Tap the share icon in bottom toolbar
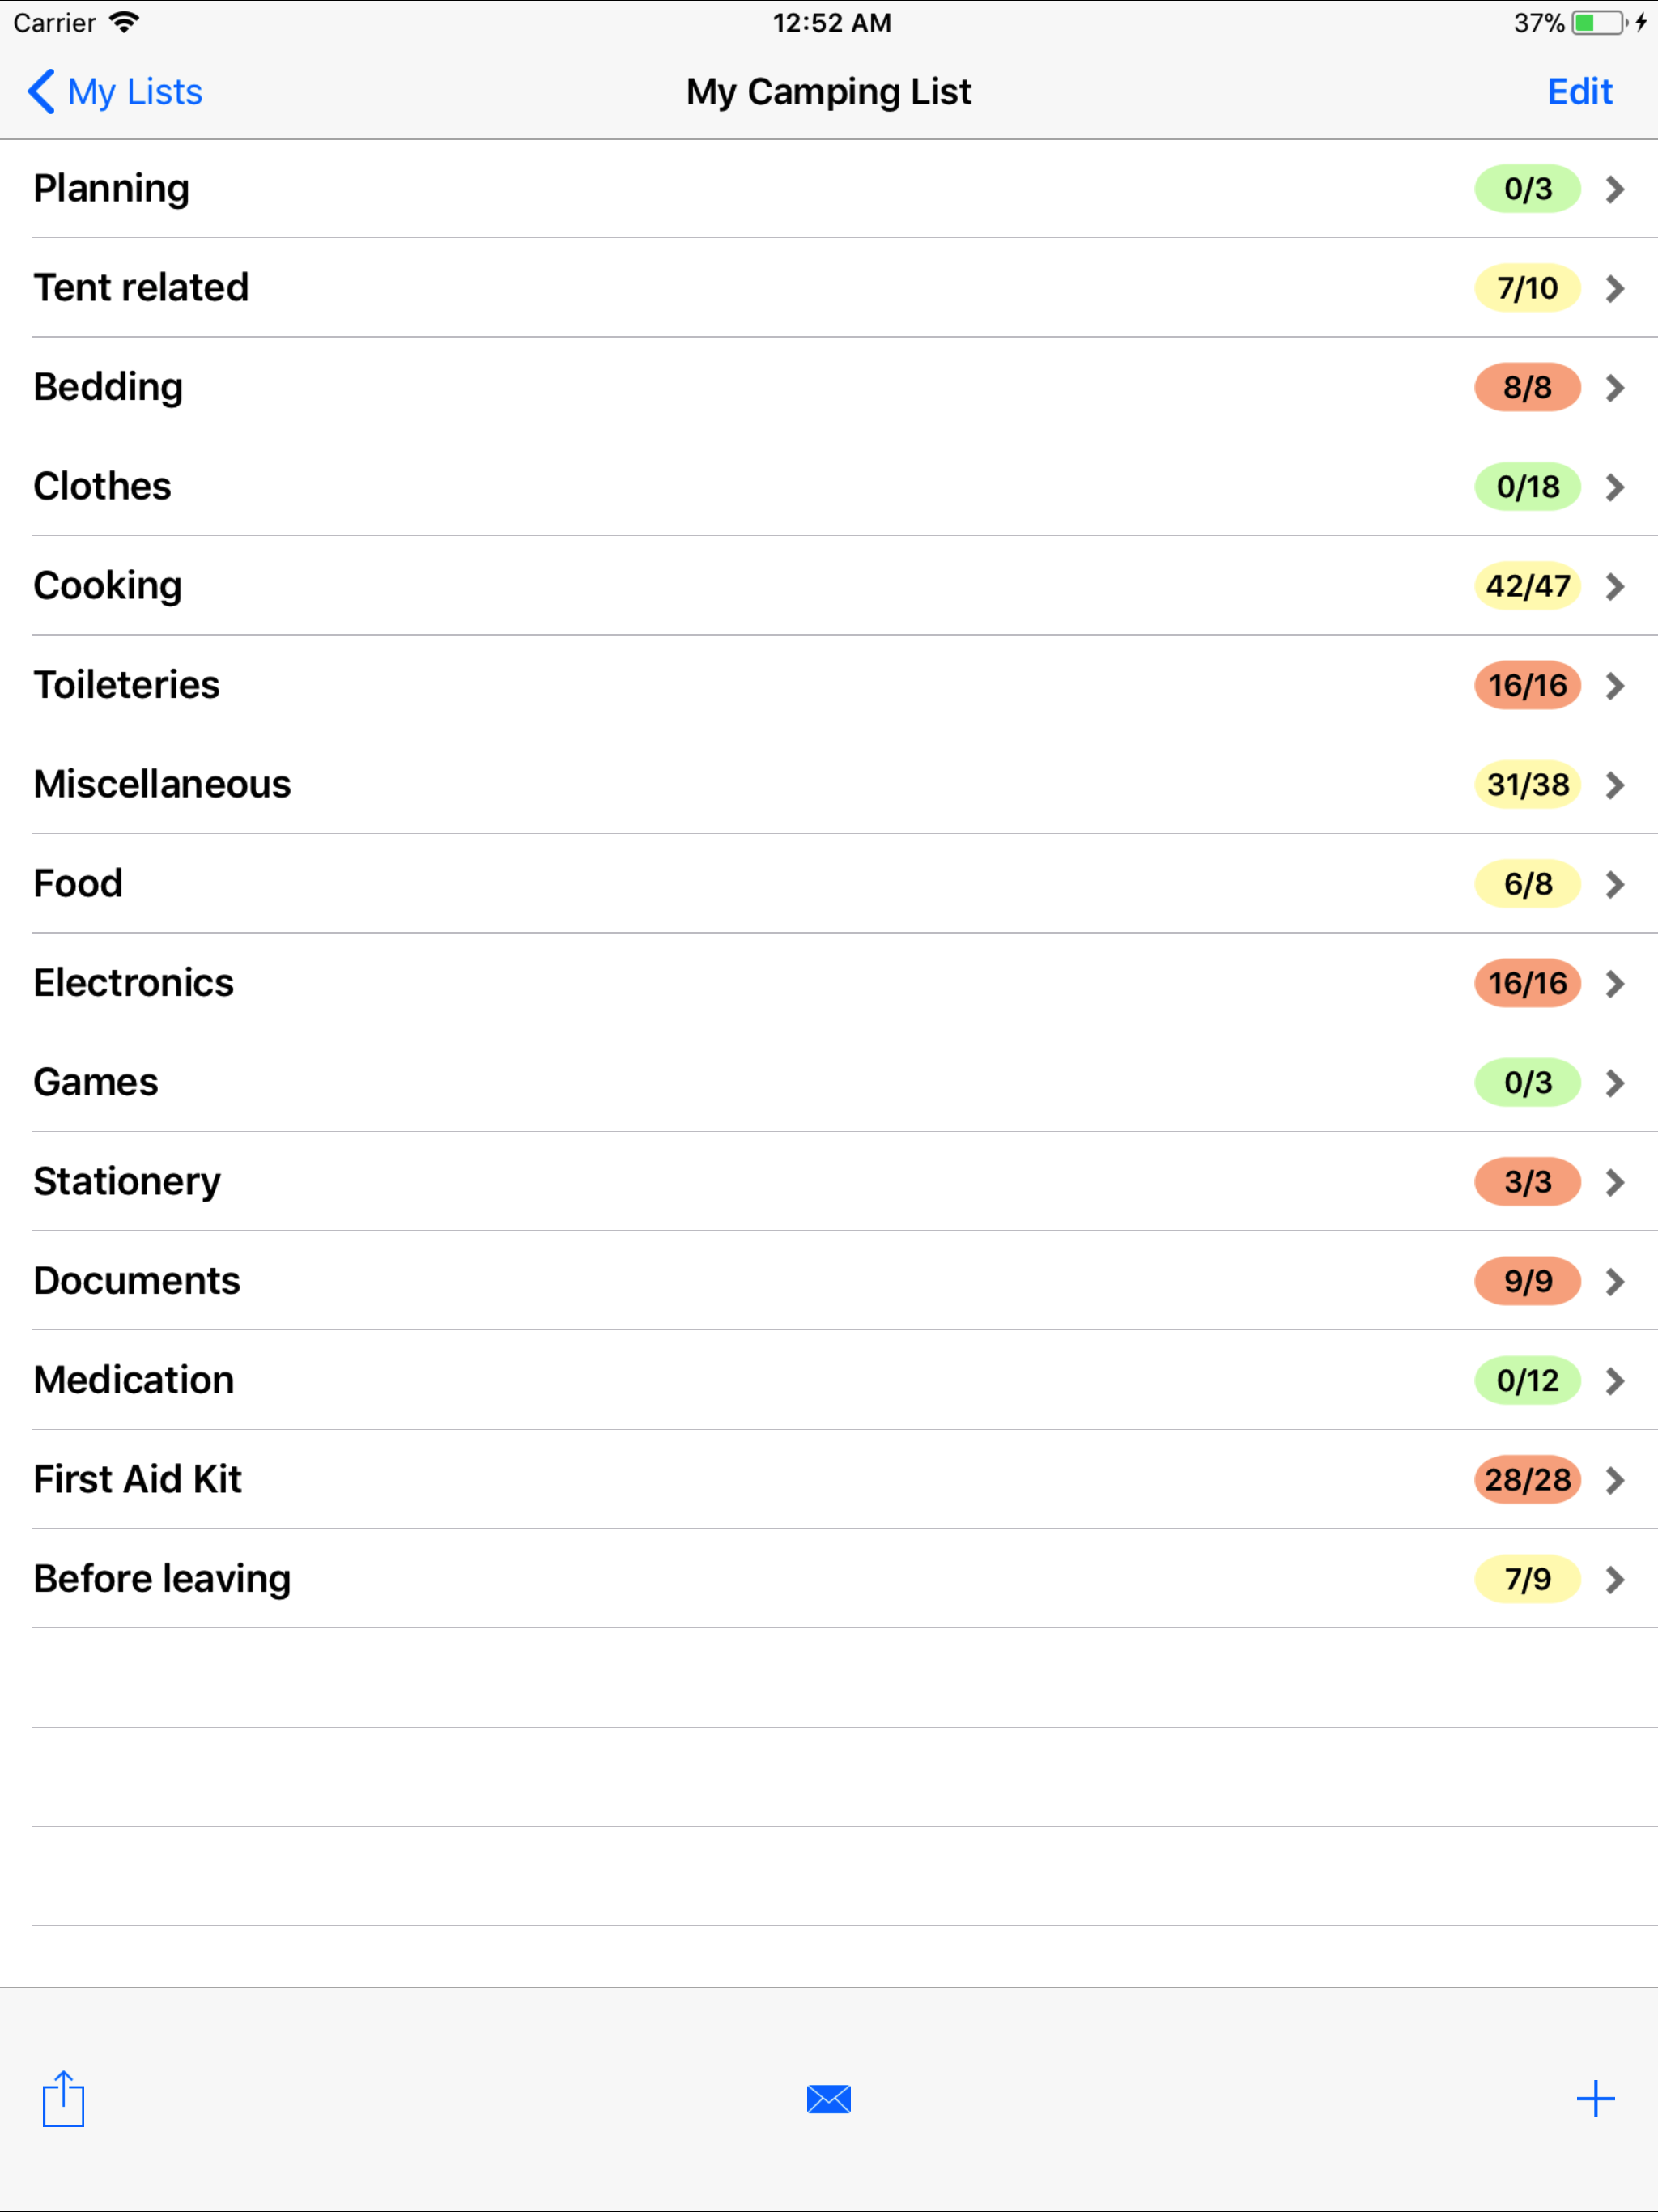 pyautogui.click(x=63, y=2100)
